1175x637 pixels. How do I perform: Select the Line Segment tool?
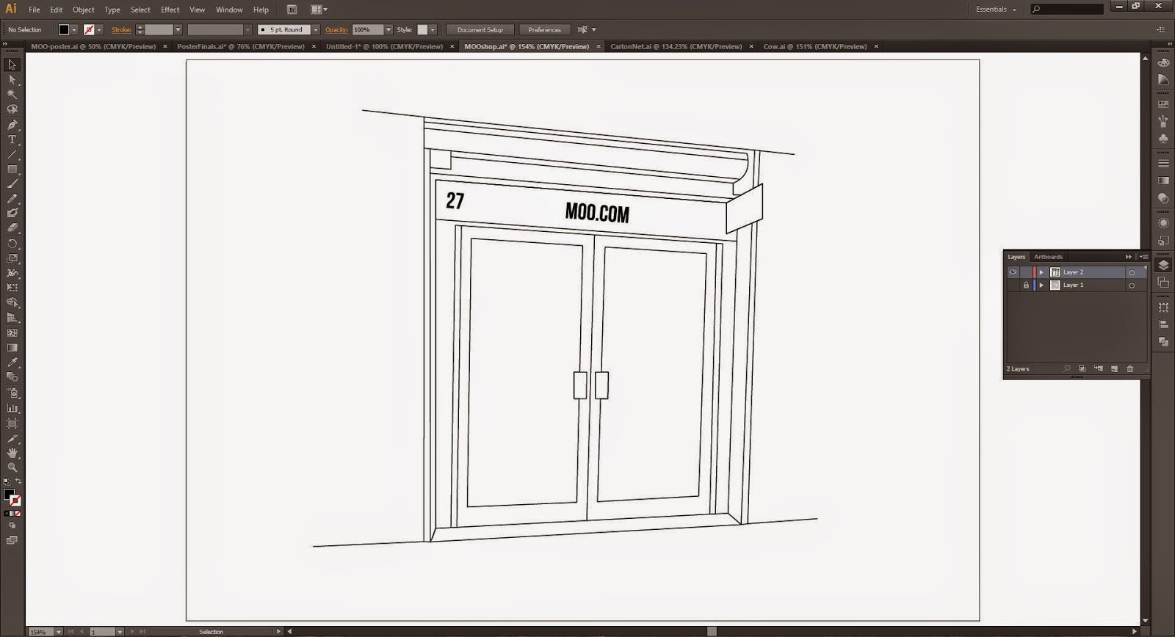pyautogui.click(x=12, y=155)
